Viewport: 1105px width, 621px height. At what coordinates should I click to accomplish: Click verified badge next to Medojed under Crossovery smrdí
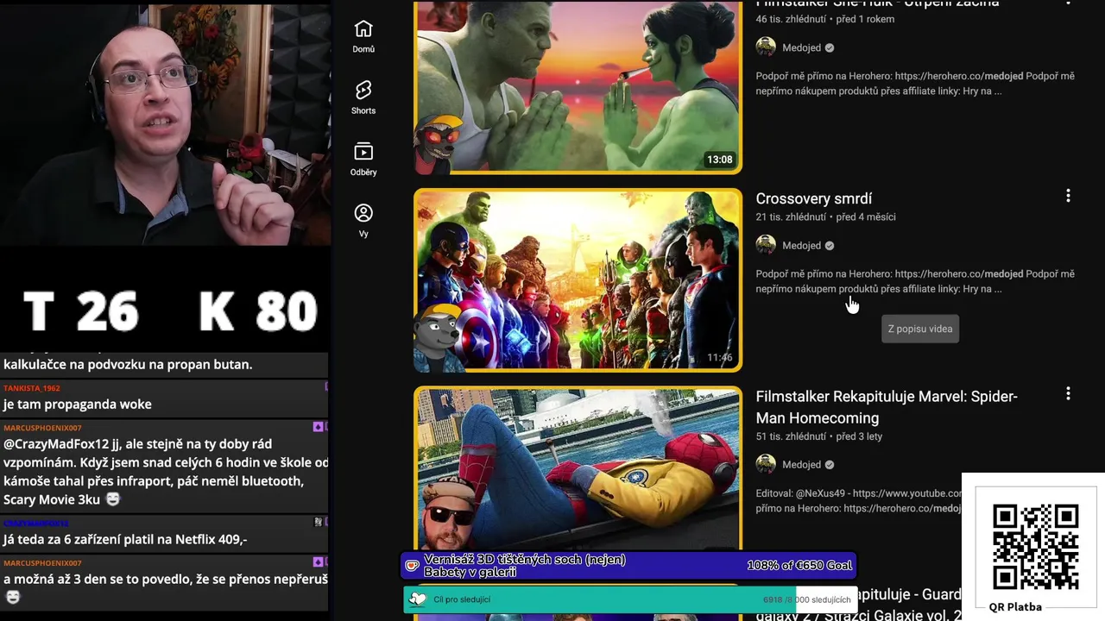click(830, 246)
